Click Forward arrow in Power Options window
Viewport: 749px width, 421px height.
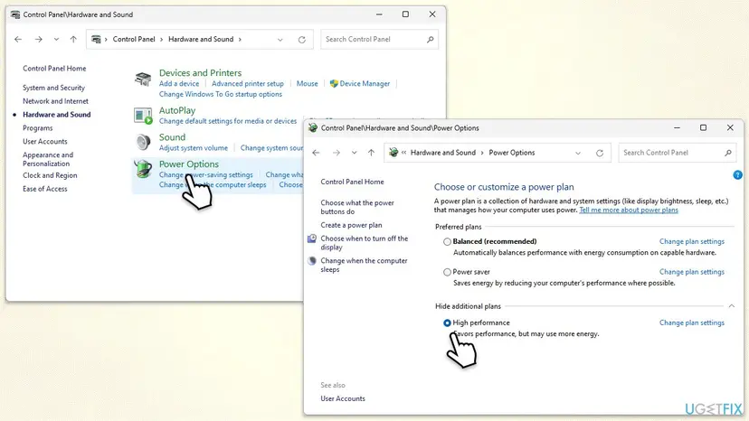[x=337, y=153]
